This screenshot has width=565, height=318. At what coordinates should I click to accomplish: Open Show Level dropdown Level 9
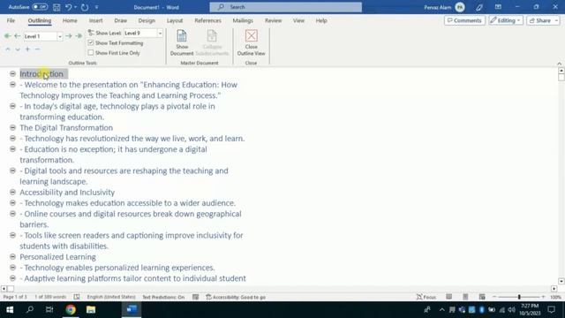(x=160, y=34)
